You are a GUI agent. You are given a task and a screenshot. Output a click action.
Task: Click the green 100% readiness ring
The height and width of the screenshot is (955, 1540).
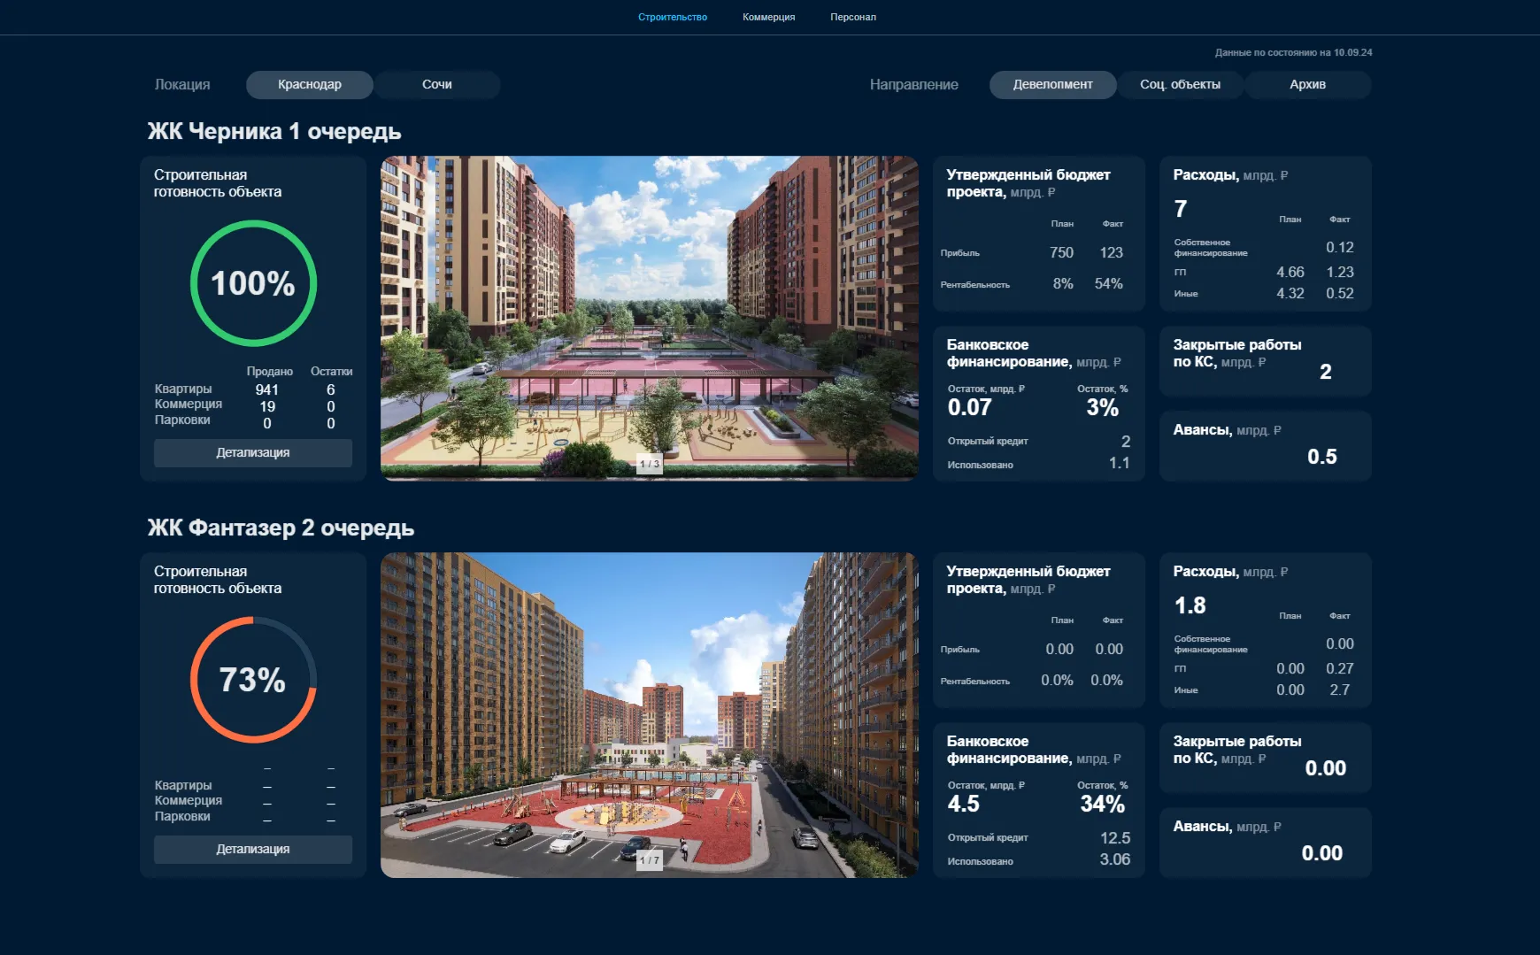[253, 283]
